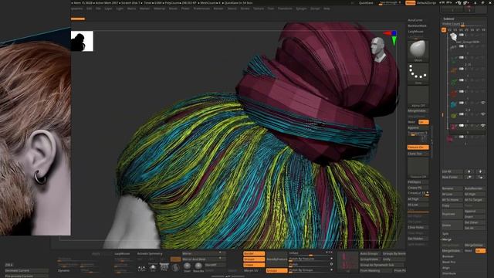Viewport: 494px width, 278px height.
Task: Toggle the orange Border option
Action: (x=254, y=253)
